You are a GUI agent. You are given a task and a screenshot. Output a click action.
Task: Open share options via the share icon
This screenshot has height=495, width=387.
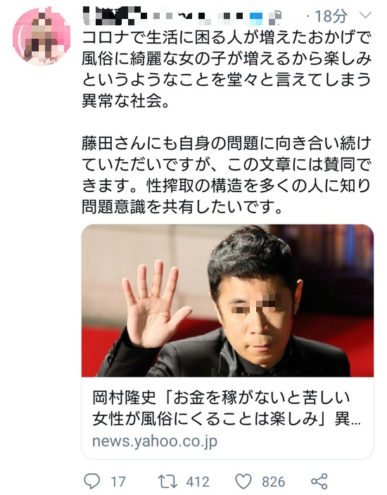319,482
